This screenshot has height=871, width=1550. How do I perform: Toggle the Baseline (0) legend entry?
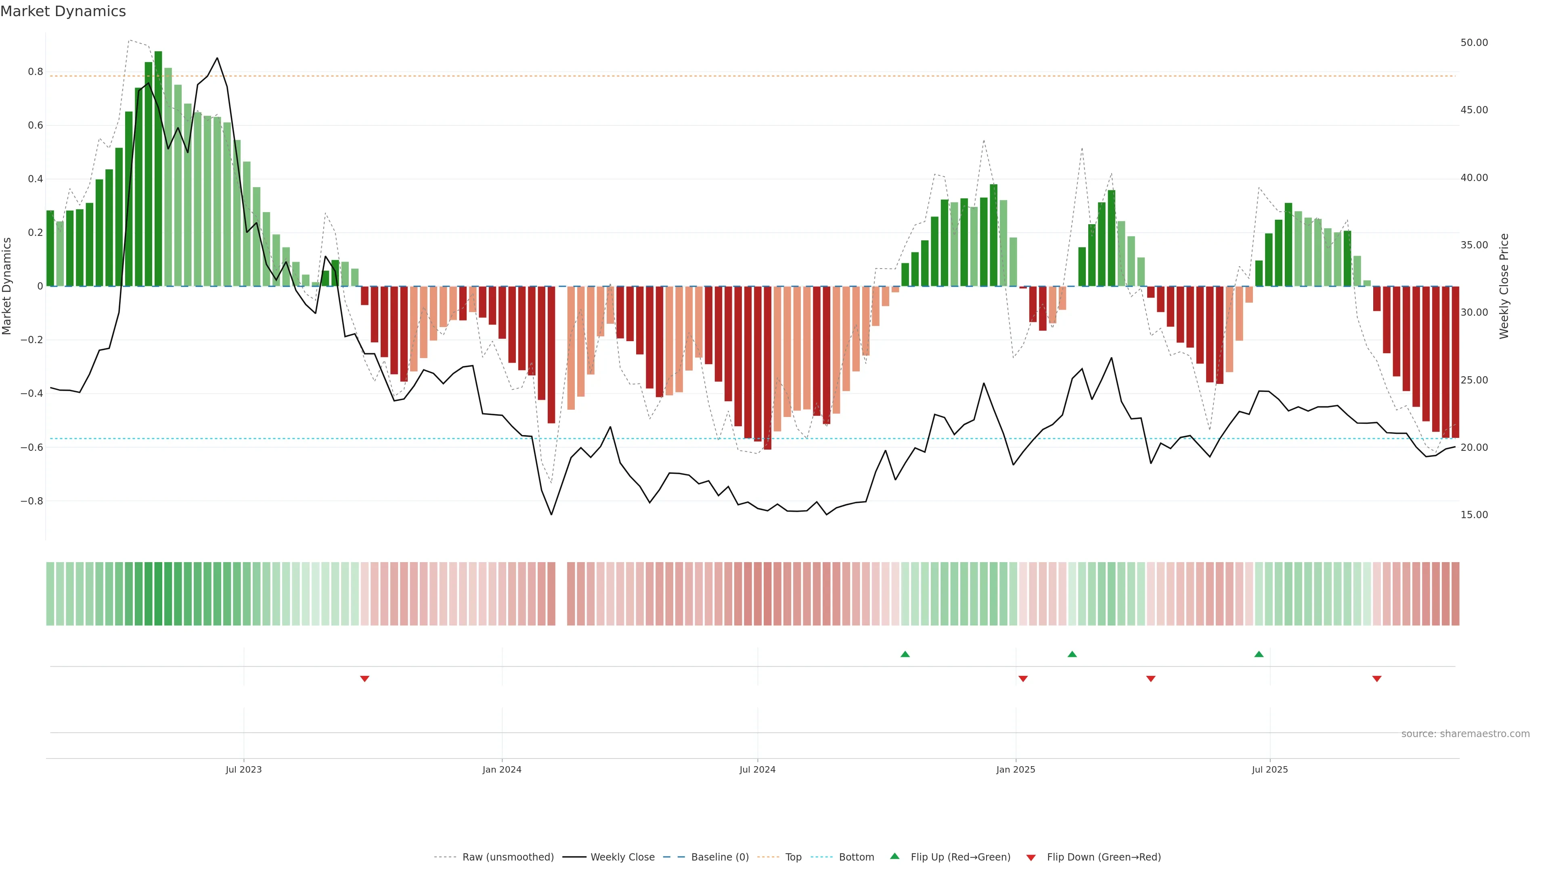(x=720, y=856)
